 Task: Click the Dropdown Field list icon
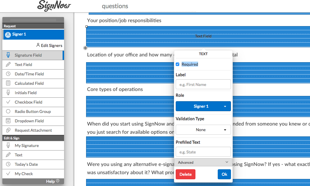click(x=8, y=121)
